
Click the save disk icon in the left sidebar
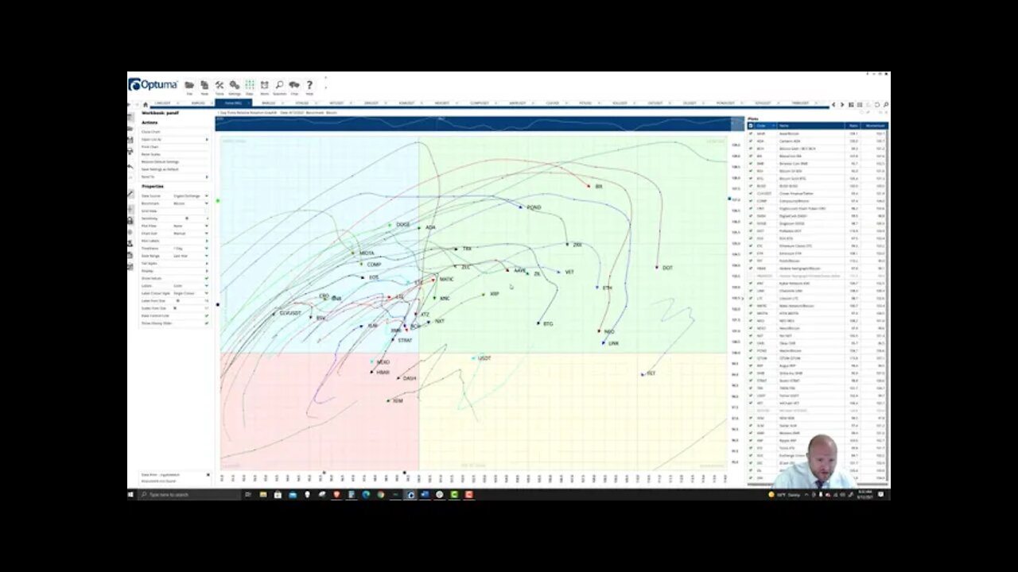click(x=130, y=140)
